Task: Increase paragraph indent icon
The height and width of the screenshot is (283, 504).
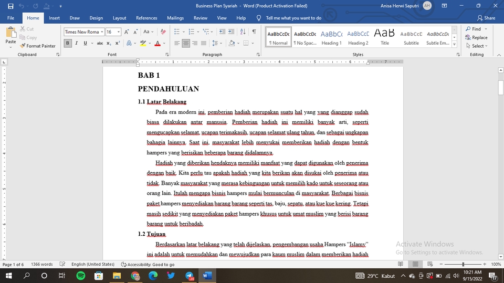Action: coord(231,32)
